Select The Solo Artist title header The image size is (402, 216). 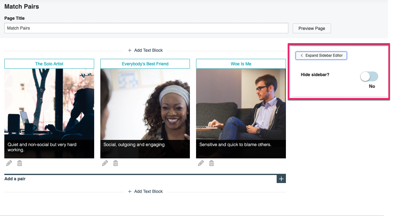tap(49, 63)
